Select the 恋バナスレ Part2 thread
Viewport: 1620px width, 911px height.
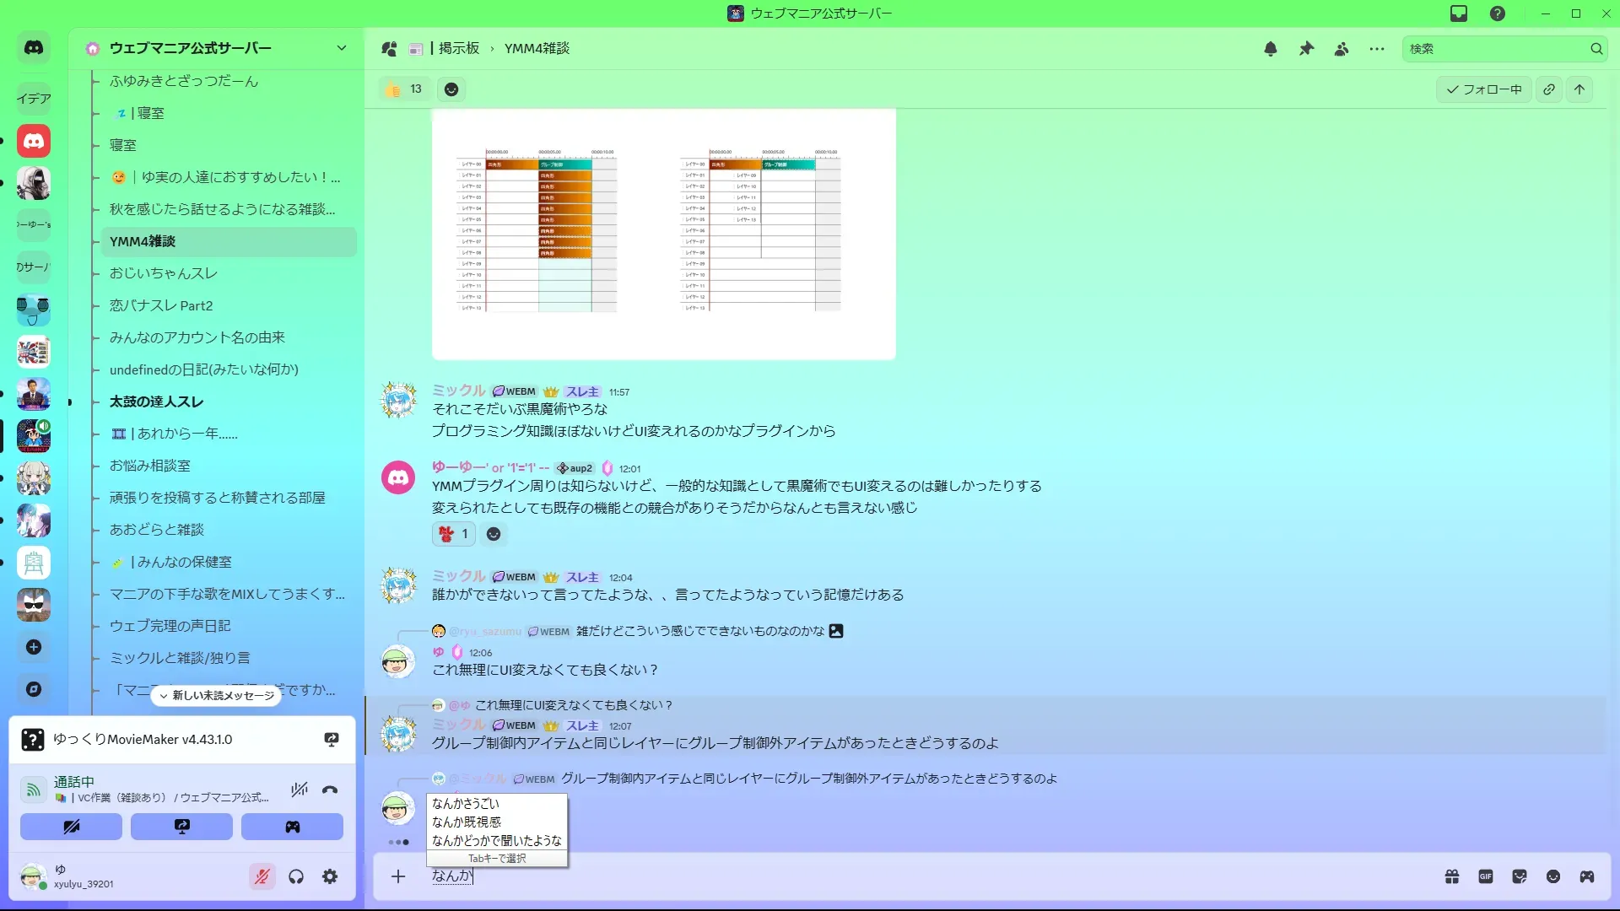[x=161, y=305]
